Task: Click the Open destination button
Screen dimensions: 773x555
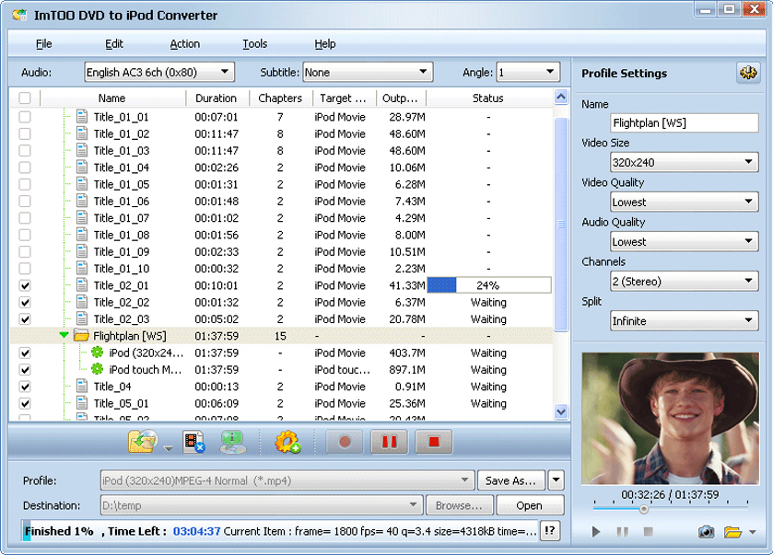Action: click(x=529, y=505)
